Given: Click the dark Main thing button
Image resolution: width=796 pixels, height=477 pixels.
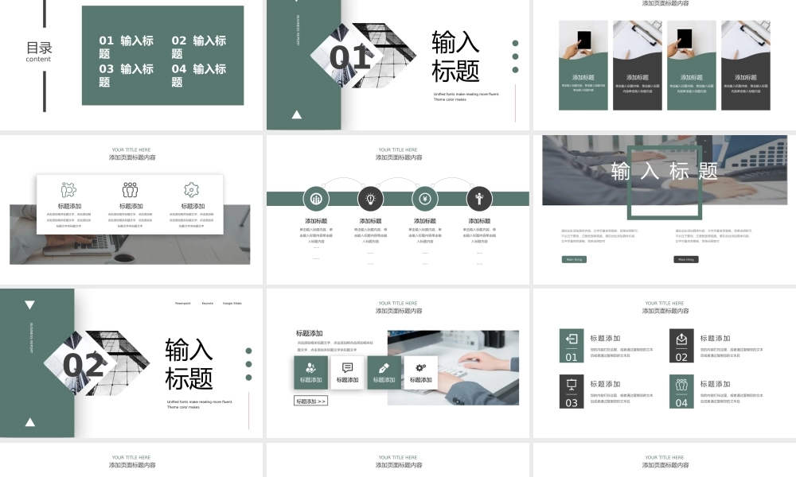Looking at the screenshot, I should 686,259.
